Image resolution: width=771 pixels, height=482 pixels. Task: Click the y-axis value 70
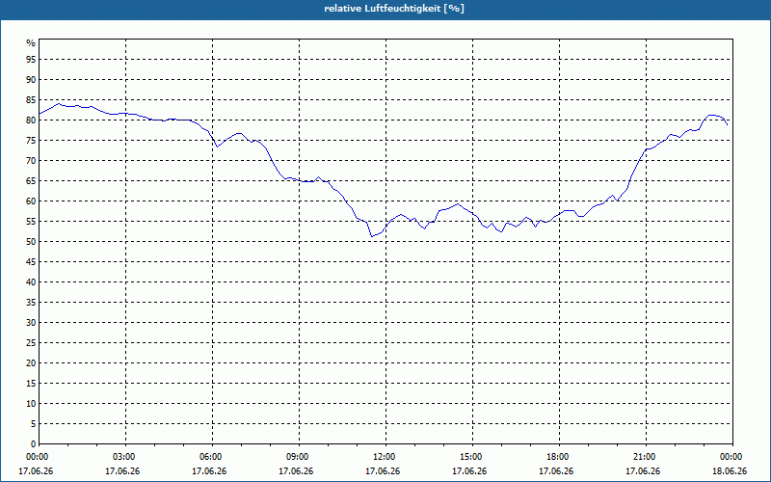[x=31, y=161]
